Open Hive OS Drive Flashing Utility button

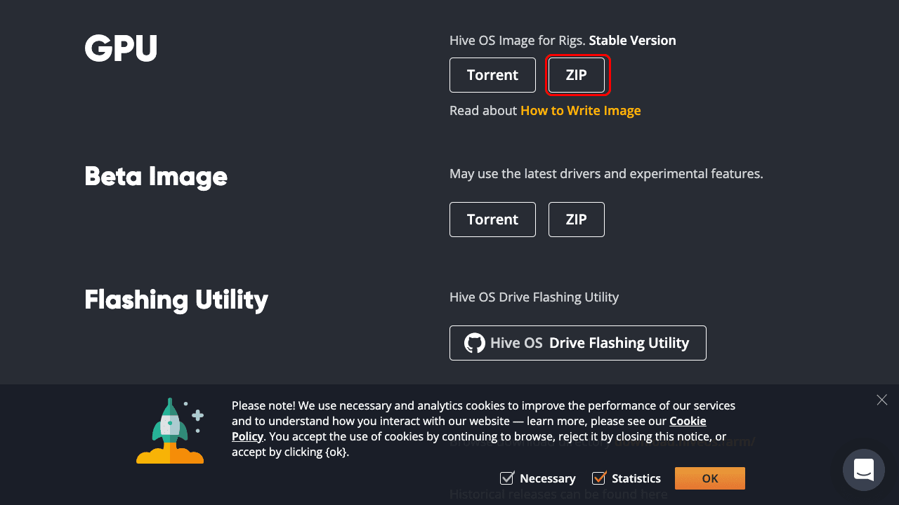click(x=577, y=343)
